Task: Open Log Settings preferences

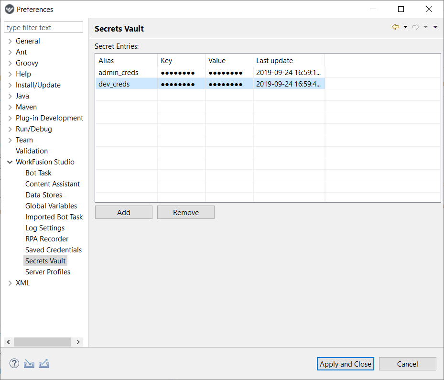Action: tap(45, 228)
